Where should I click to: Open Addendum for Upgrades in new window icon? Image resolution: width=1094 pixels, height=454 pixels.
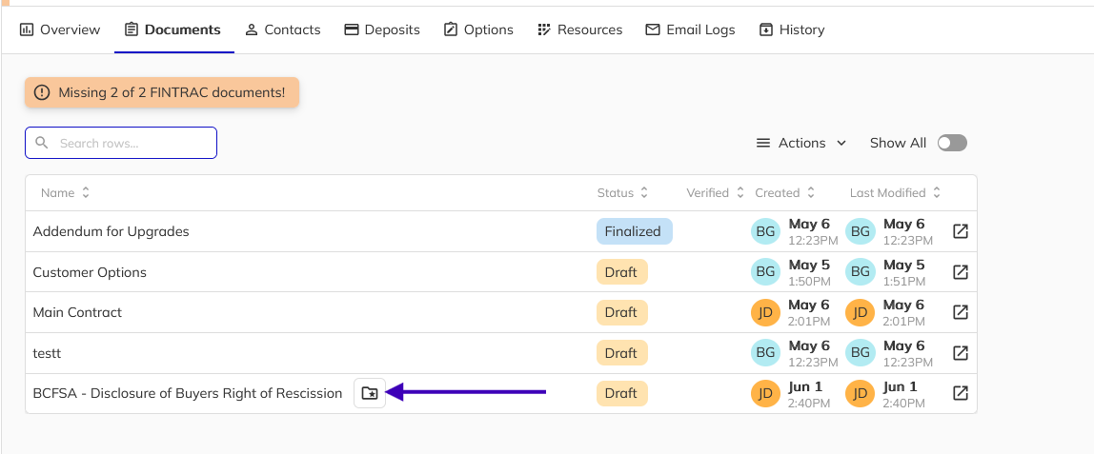point(961,231)
